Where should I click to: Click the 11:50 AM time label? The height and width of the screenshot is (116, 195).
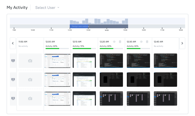pyautogui.click(x=23, y=42)
